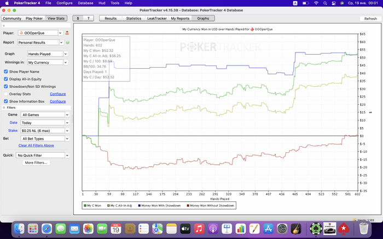Open Reminders from the dock
This screenshot has width=383, height=239.
(x=143, y=229)
